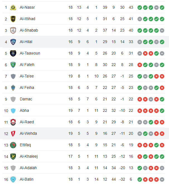The height and width of the screenshot is (189, 169).
Task: Open the Al-Adalah team name link
Action: [x=28, y=168]
